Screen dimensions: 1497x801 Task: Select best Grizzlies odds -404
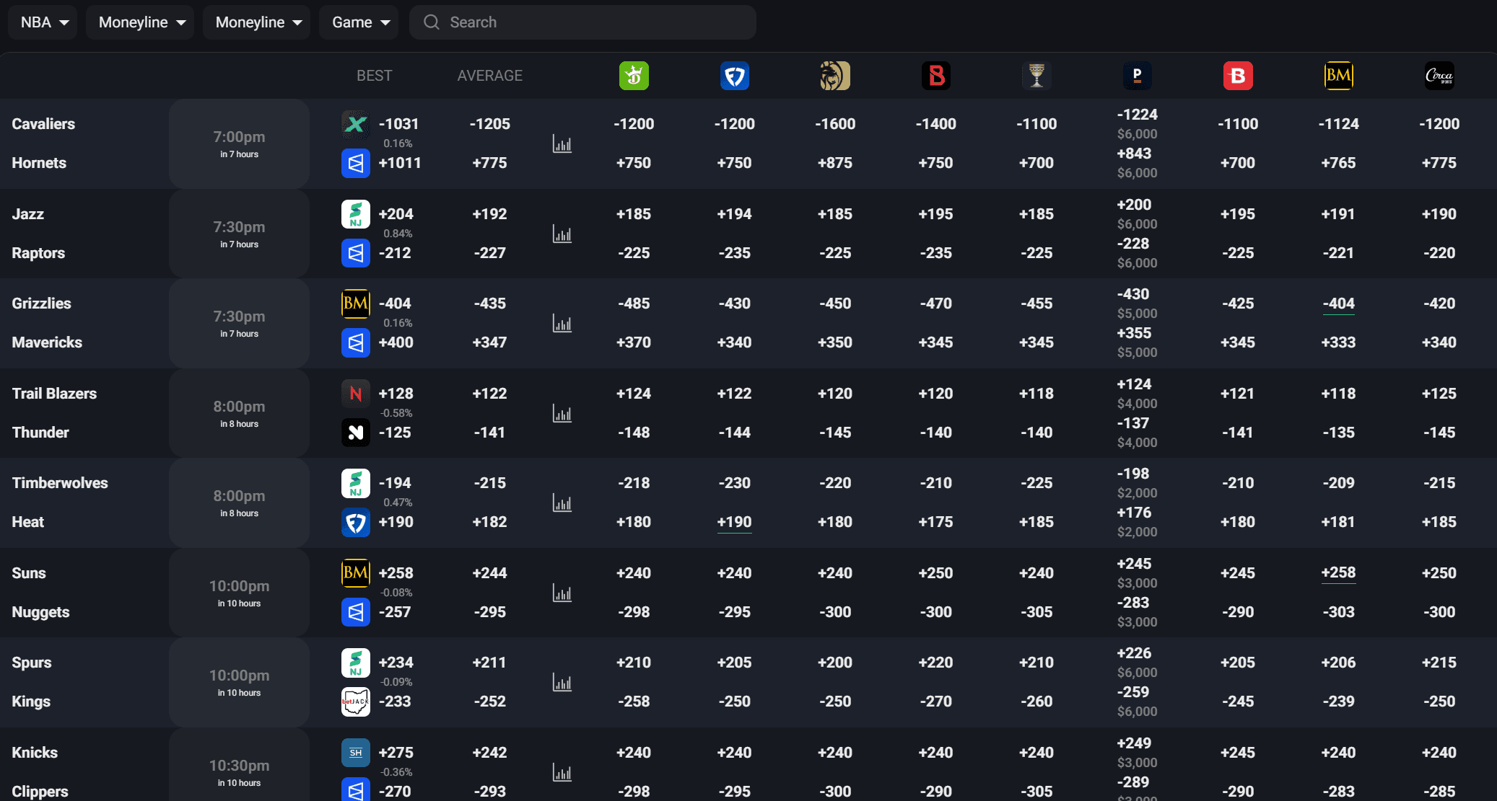coord(396,304)
